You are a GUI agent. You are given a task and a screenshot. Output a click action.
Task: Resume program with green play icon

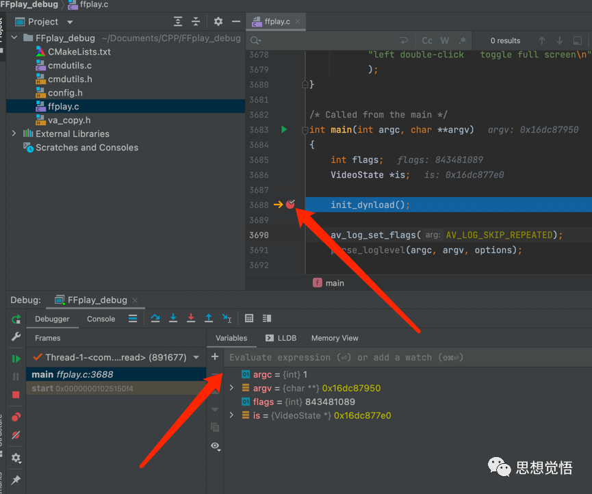click(x=16, y=359)
